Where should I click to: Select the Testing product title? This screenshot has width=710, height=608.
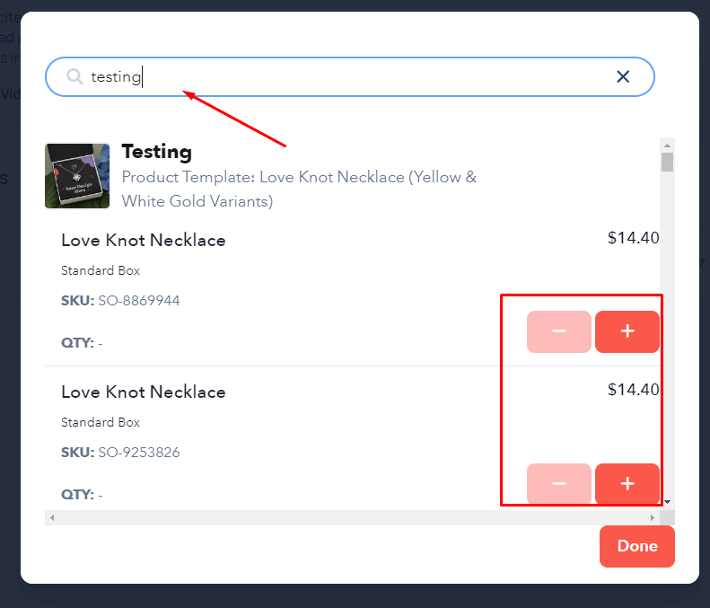tap(157, 152)
